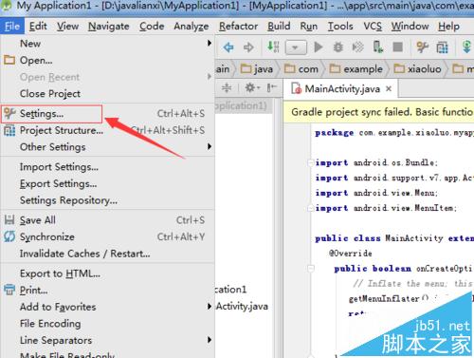Collapse the import block fold marker
This screenshot has width=474, height=358.
point(311,162)
